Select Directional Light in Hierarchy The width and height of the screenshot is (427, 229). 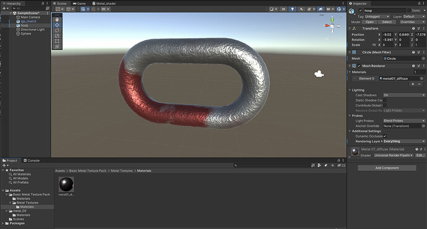32,30
